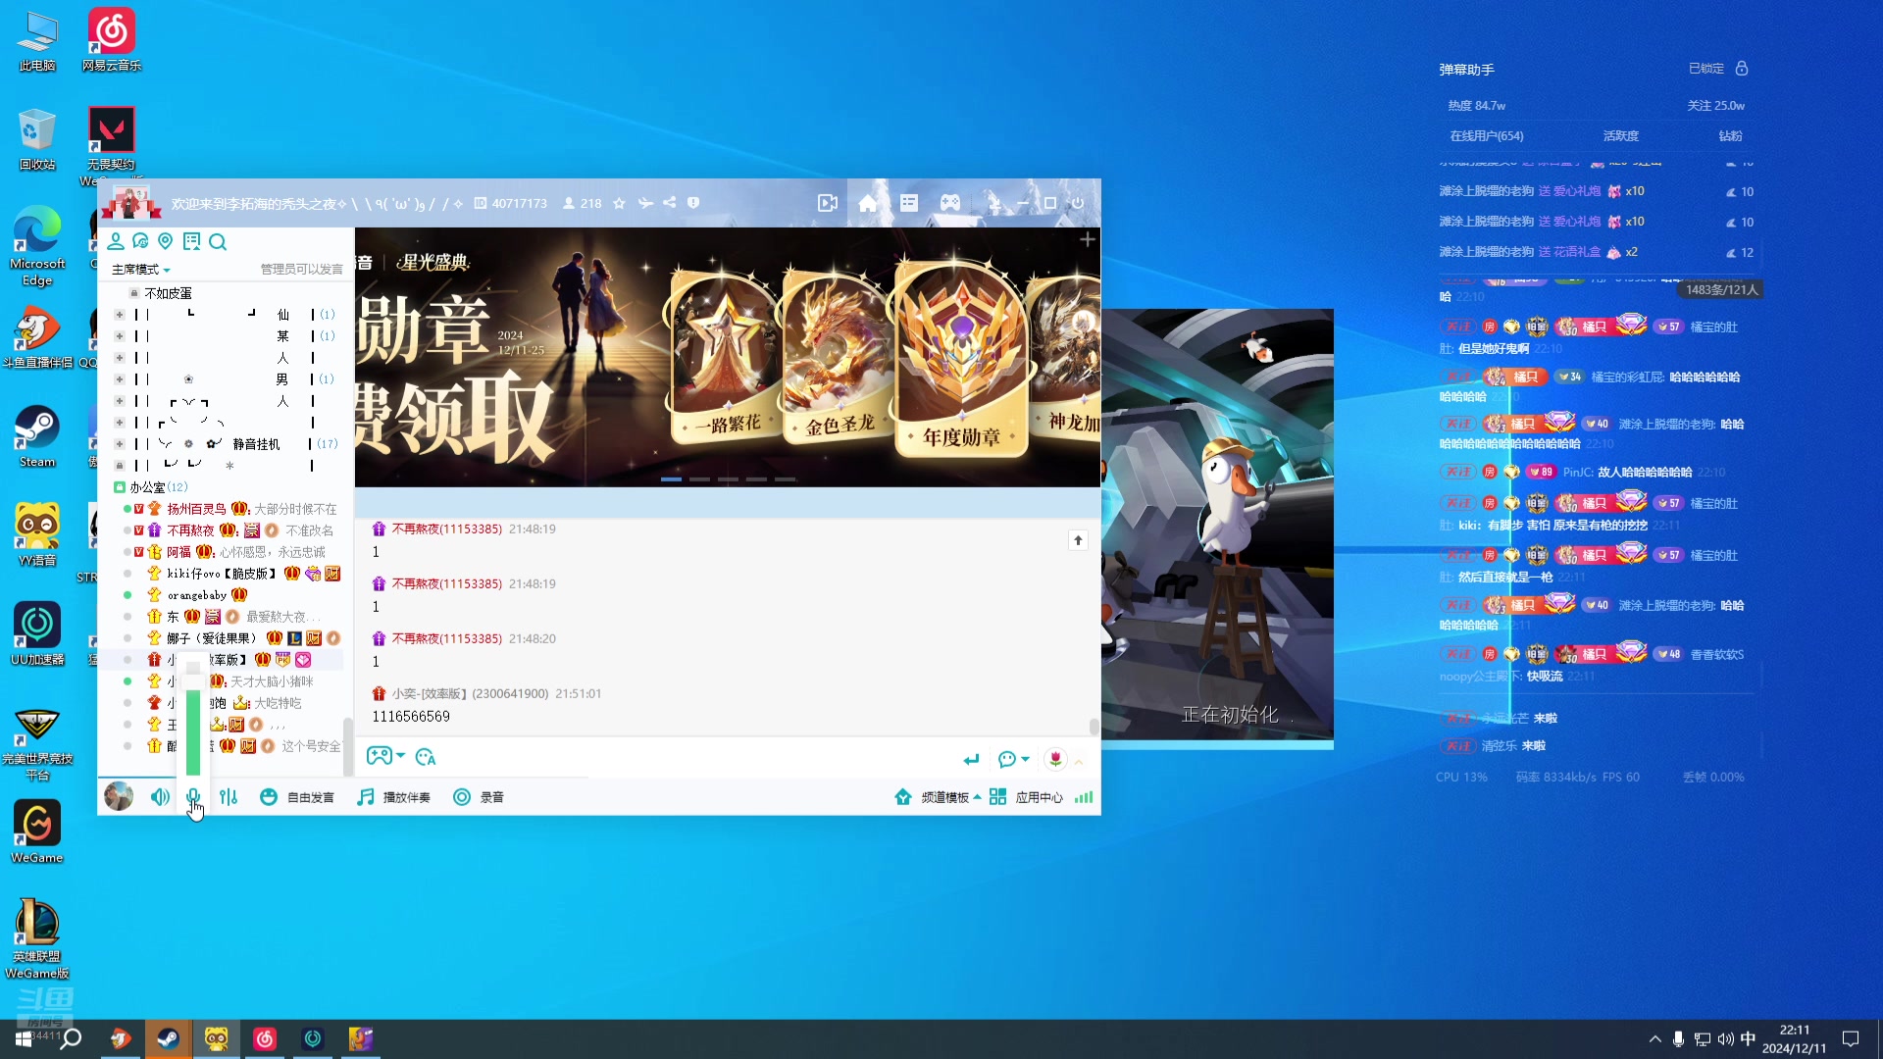Click the location pin icon in sidebar
Image resolution: width=1883 pixels, height=1059 pixels.
[166, 242]
